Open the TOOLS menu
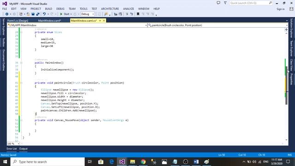This screenshot has height=166, width=295. coord(83,9)
